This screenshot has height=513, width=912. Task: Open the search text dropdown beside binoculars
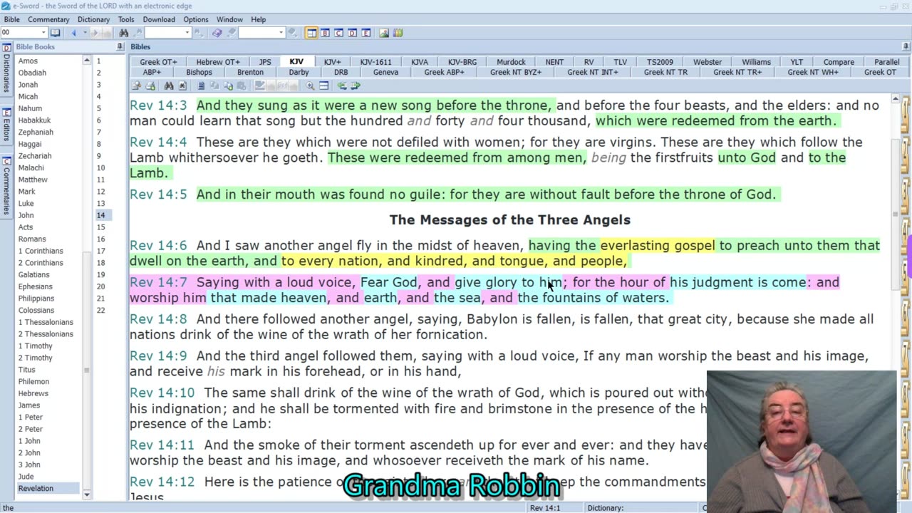point(187,33)
